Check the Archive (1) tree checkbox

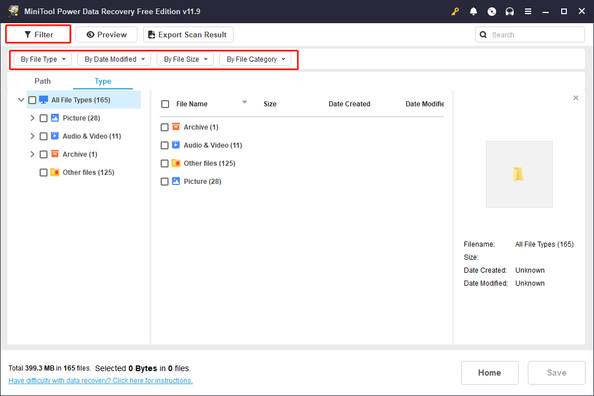click(x=44, y=154)
